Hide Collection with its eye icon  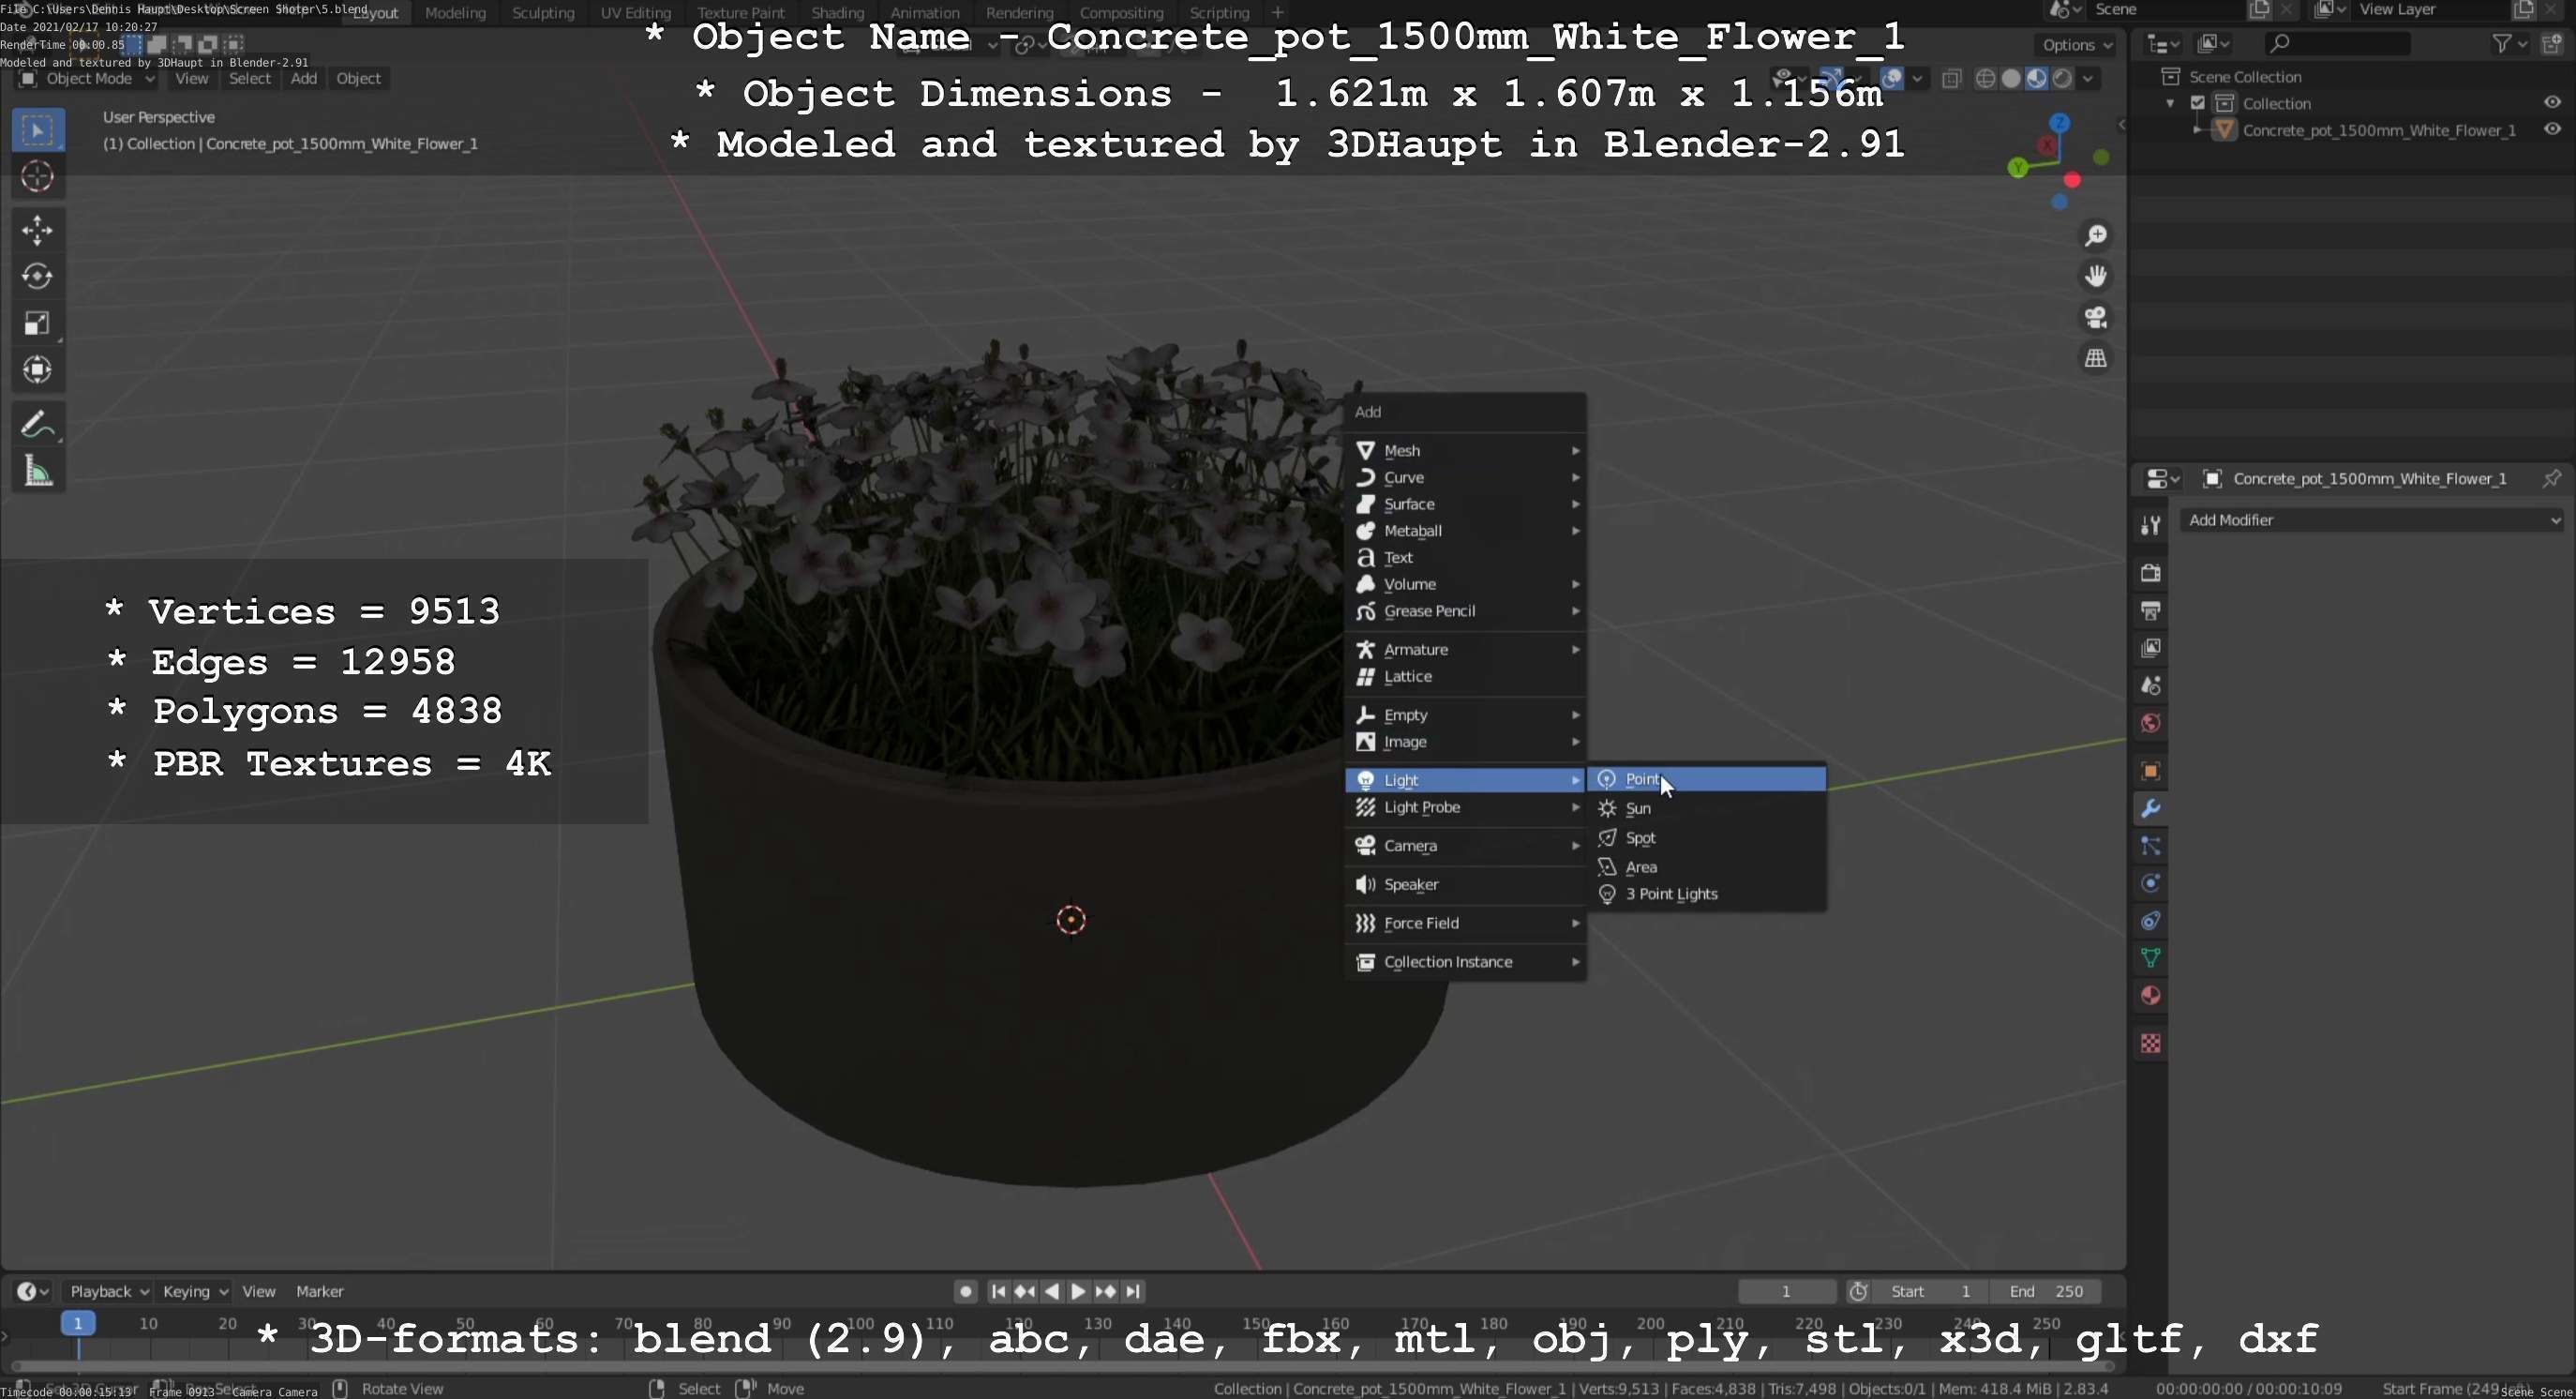point(2552,103)
